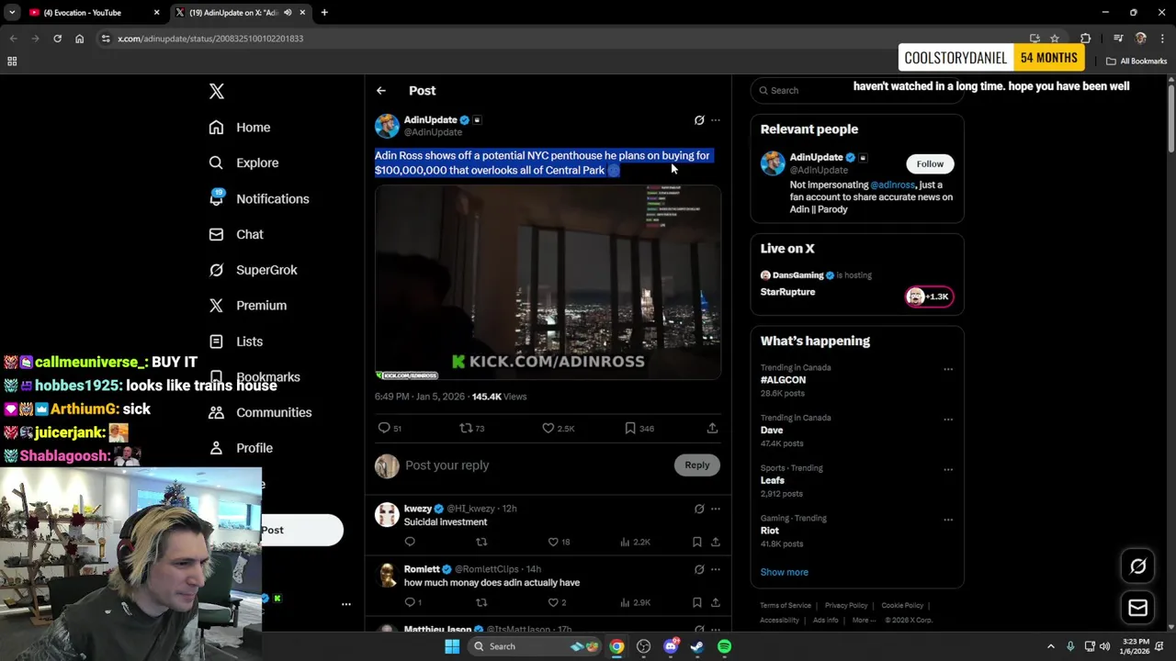Open a new browser tab
The height and width of the screenshot is (661, 1176).
324,13
